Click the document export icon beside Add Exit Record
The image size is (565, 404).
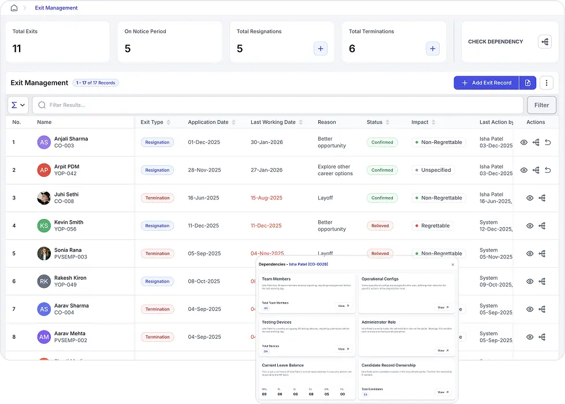[527, 83]
